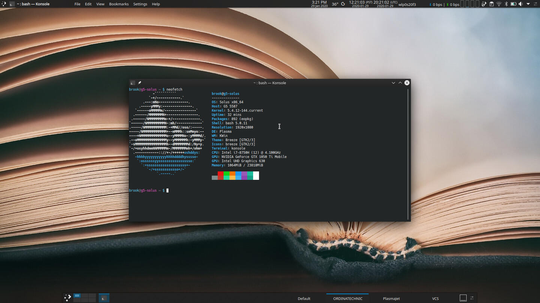Click the OS: Solus x86_64 line

228,102
